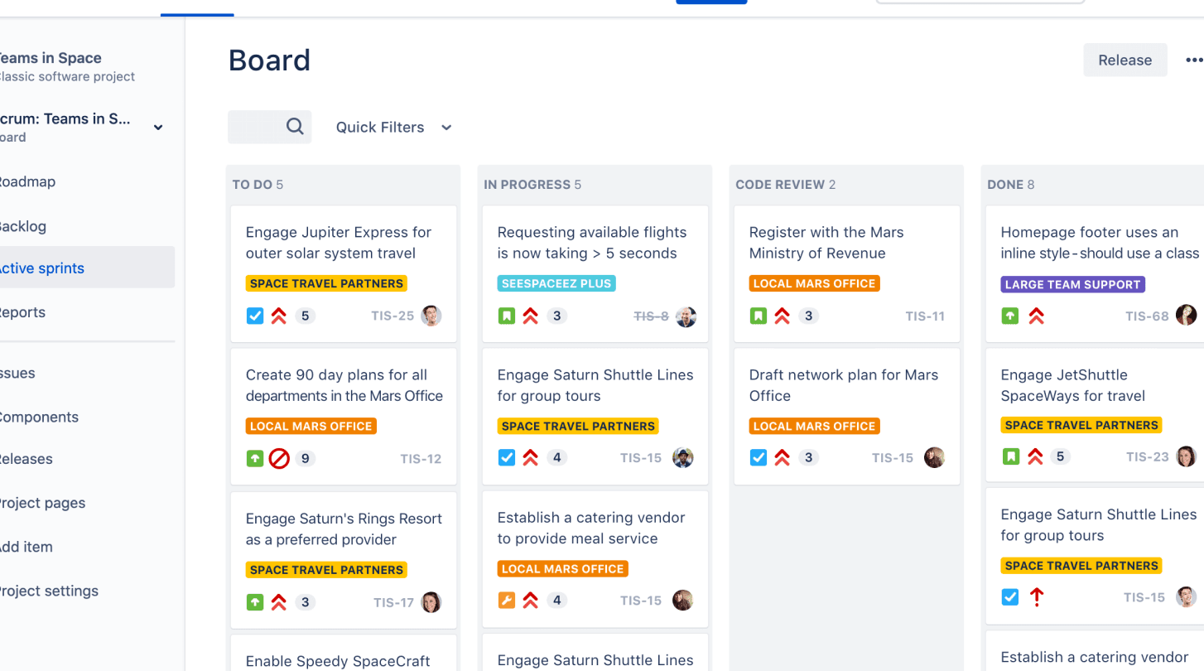This screenshot has height=671, width=1204.
Task: Click the red blocker icon on TIS-12 card
Action: point(279,458)
